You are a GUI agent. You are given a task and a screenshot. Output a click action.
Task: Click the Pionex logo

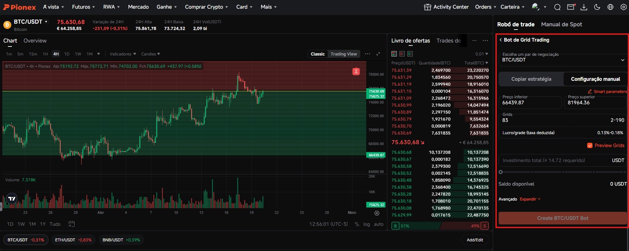pyautogui.click(x=19, y=7)
